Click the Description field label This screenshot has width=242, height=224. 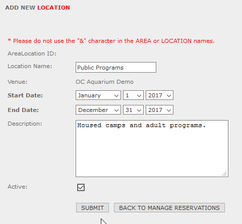point(25,124)
